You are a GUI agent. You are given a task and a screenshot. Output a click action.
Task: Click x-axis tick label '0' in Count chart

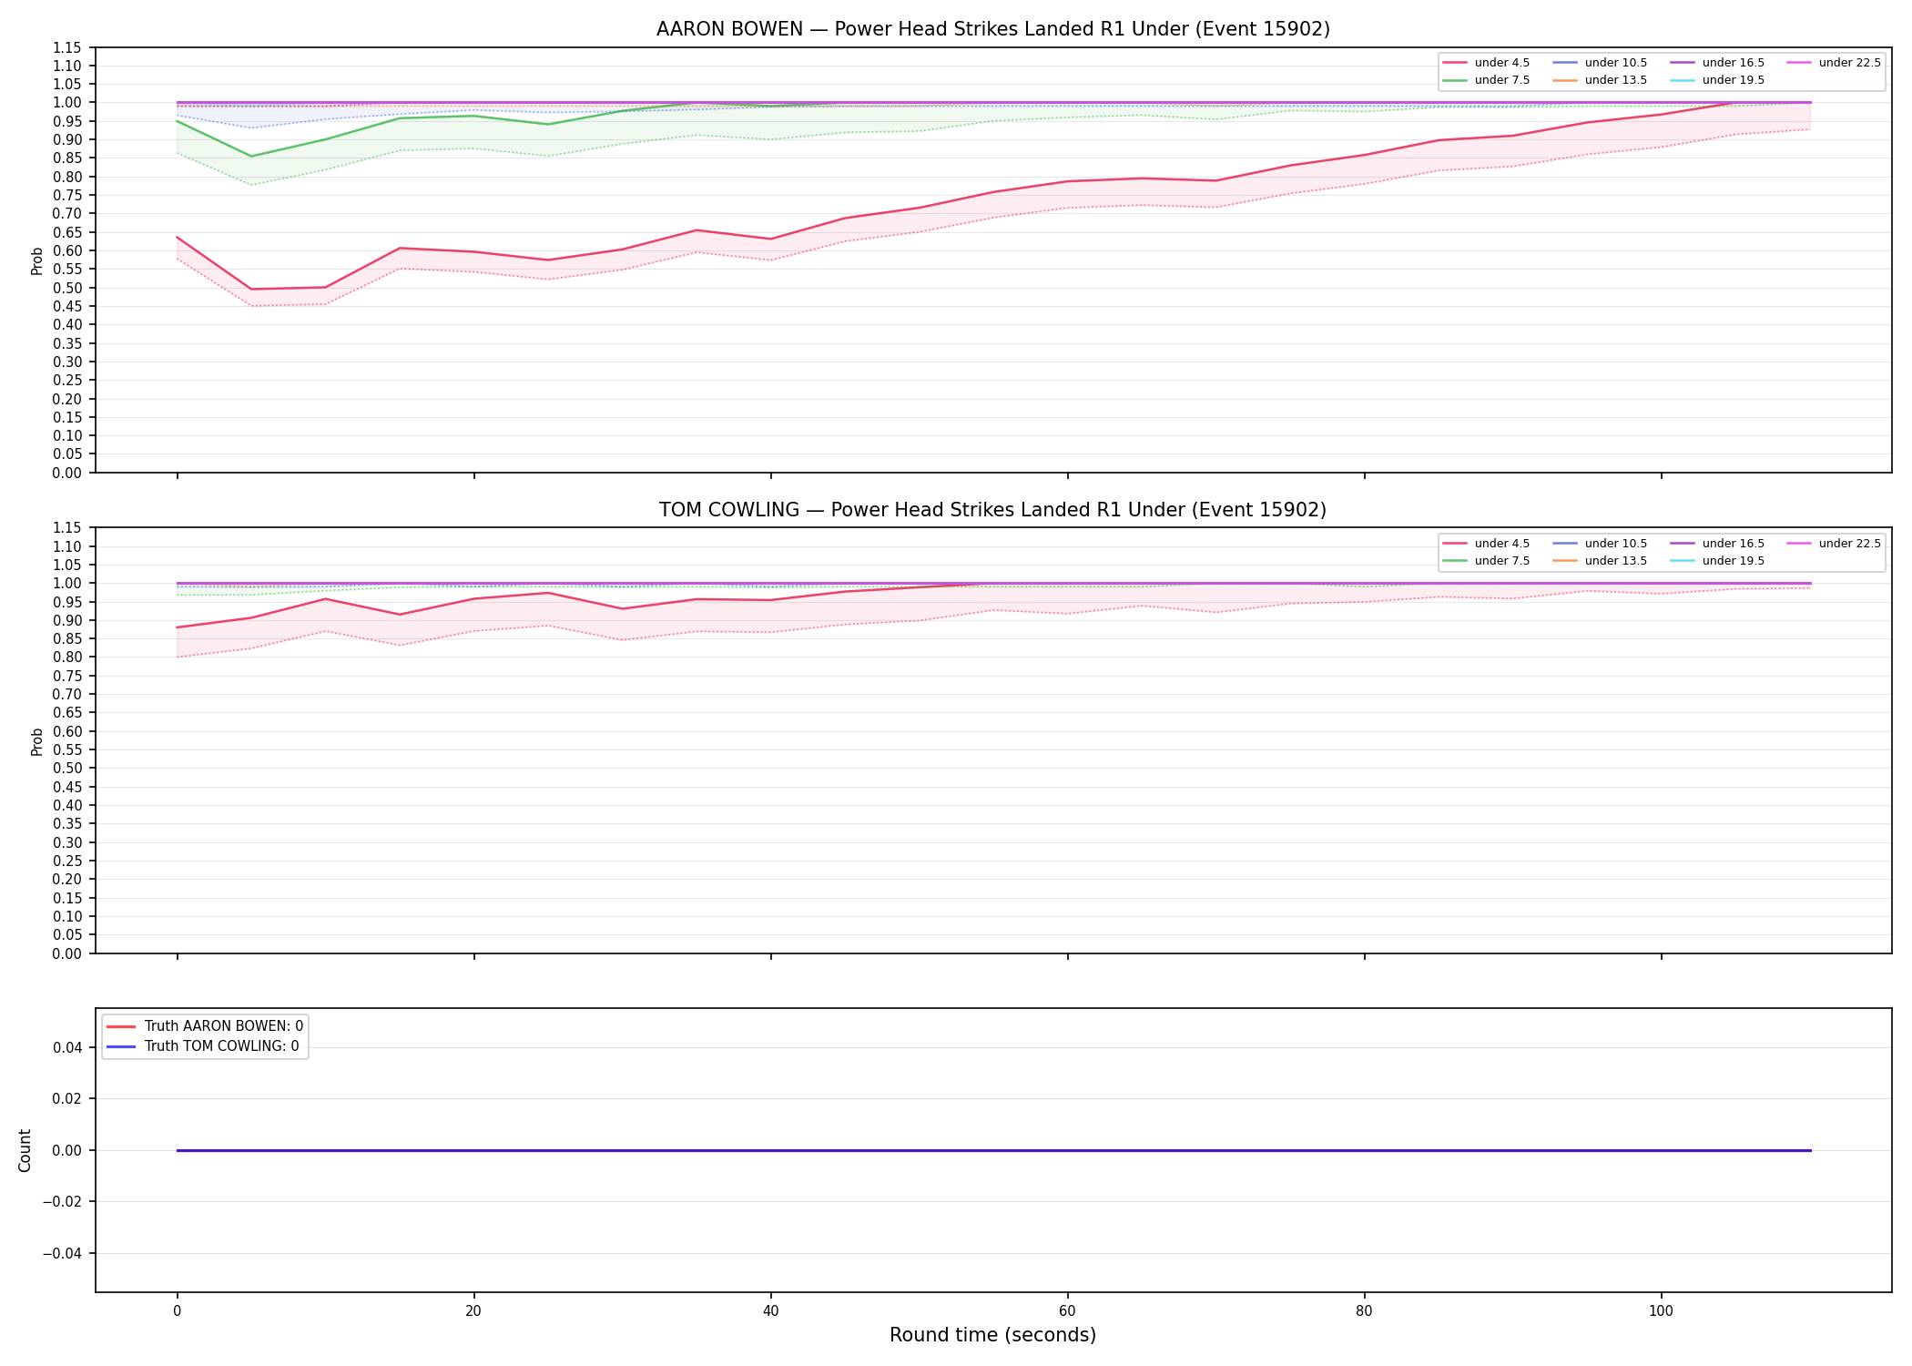[177, 1311]
